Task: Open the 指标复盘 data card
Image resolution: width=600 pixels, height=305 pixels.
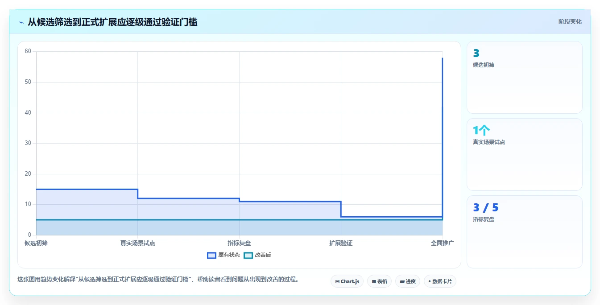Action: point(524,232)
